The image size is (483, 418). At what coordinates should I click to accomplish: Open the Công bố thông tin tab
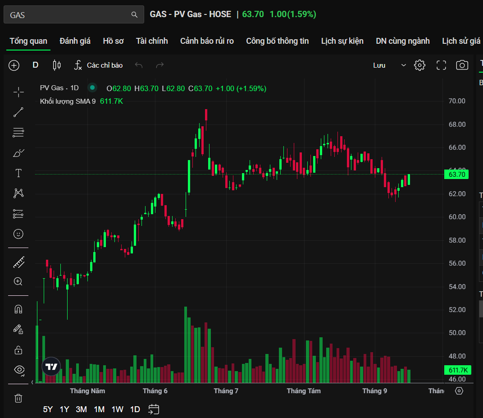(x=277, y=41)
